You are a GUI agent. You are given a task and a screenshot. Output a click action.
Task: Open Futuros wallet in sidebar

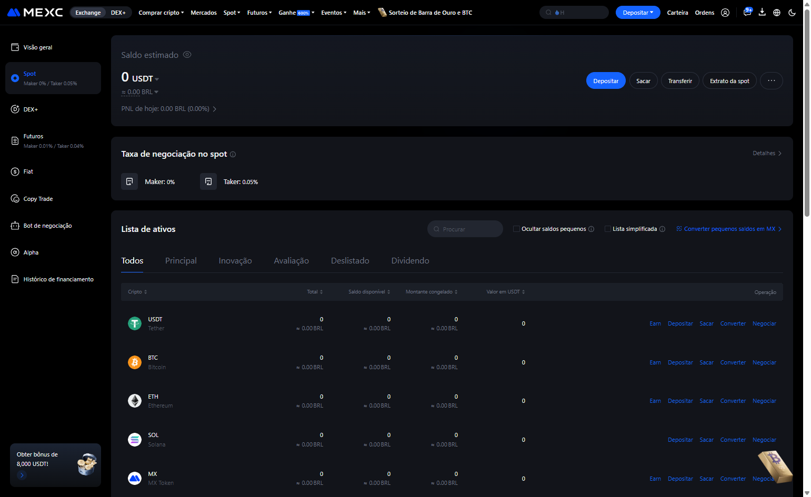pyautogui.click(x=53, y=141)
